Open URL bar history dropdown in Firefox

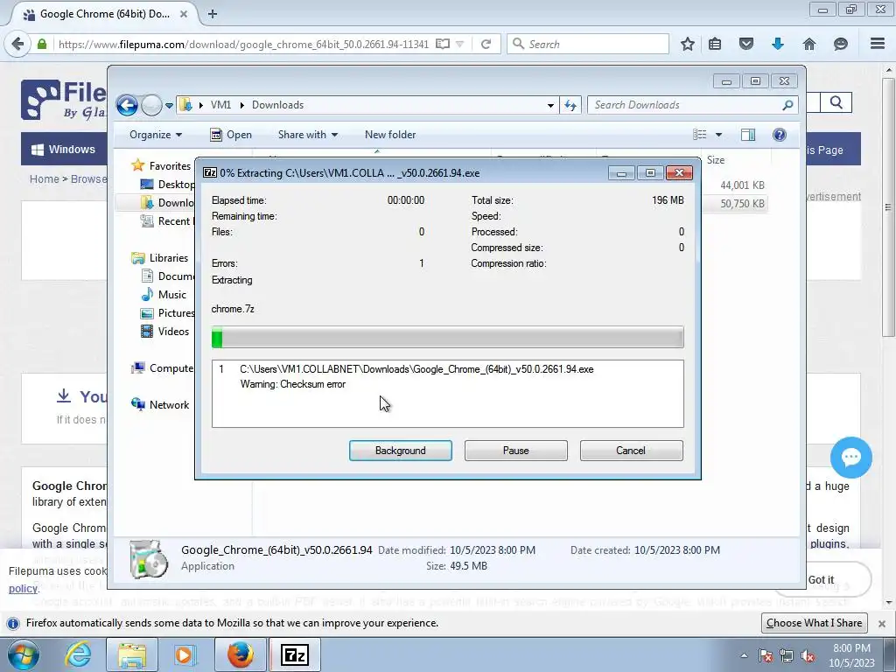point(459,44)
